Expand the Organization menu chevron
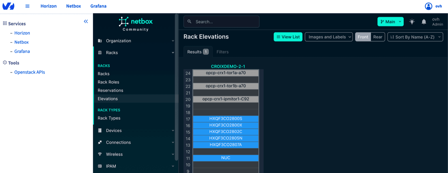 [173, 41]
